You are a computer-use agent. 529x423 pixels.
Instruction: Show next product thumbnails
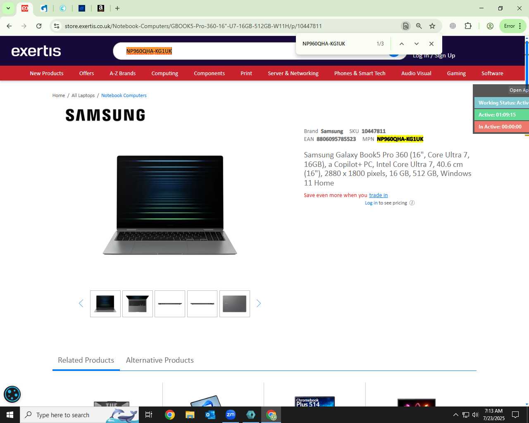pyautogui.click(x=259, y=304)
